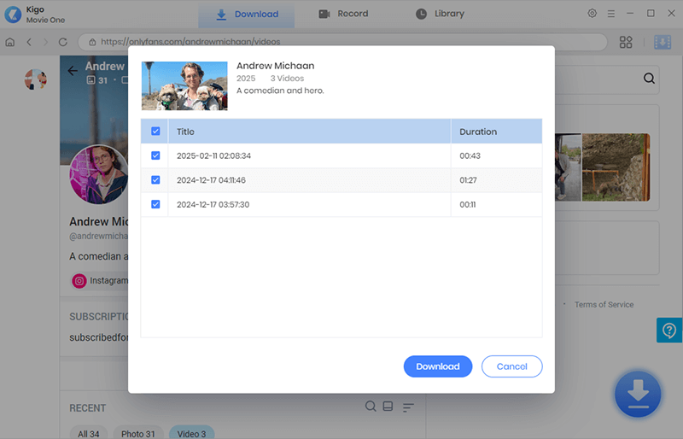683x439 pixels.
Task: Select the Video 3 filter tab
Action: [x=191, y=434]
